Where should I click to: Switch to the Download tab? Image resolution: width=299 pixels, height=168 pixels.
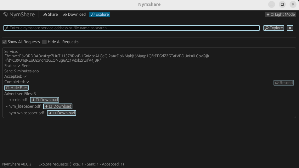pos(74,14)
